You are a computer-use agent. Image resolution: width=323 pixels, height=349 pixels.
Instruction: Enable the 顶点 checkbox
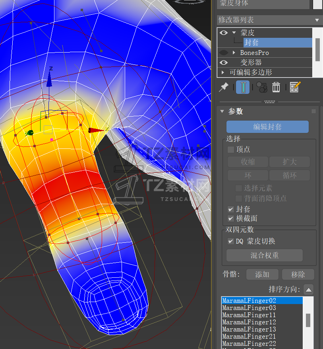pyautogui.click(x=231, y=150)
